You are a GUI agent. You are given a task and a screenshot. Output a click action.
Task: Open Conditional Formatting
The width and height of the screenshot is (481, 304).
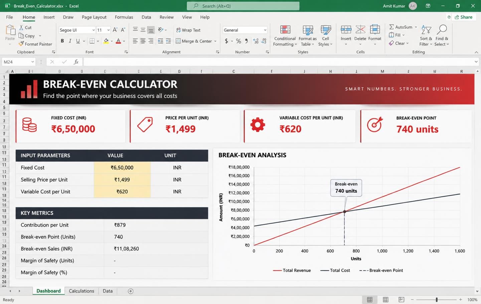coord(285,36)
